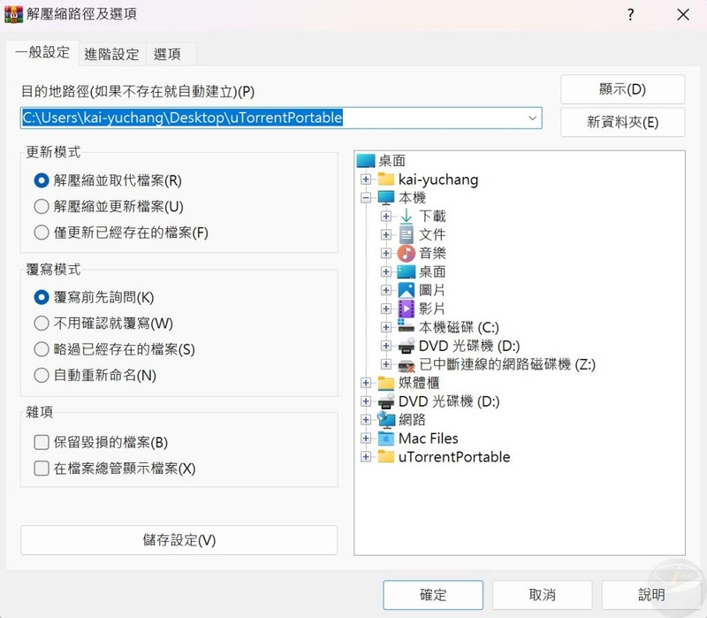Switch to the 進階設定 tab
This screenshot has height=618, width=707.
pyautogui.click(x=111, y=54)
